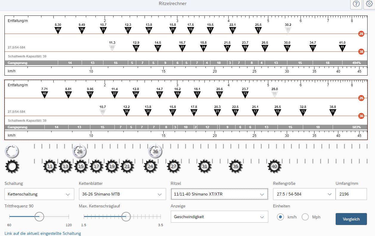Screen dimensions: 375x236
Task: Click the 11-tooth sprocket icon
Action: coord(50,166)
